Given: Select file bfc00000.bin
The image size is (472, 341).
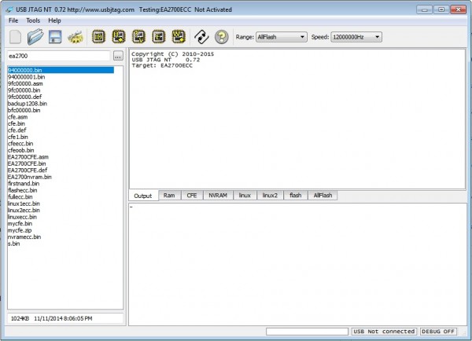Looking at the screenshot, I should pos(24,110).
